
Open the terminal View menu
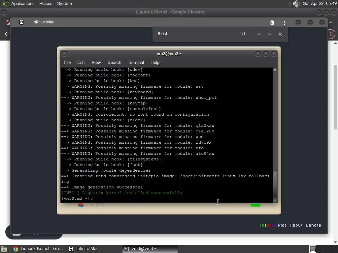96,62
